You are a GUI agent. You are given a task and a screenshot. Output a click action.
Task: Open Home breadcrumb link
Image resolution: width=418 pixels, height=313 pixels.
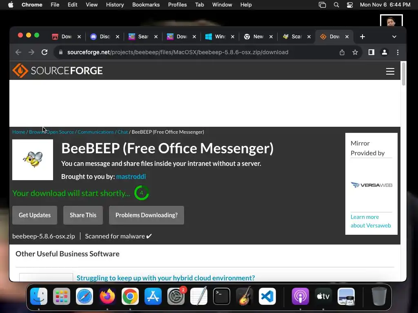pos(19,132)
